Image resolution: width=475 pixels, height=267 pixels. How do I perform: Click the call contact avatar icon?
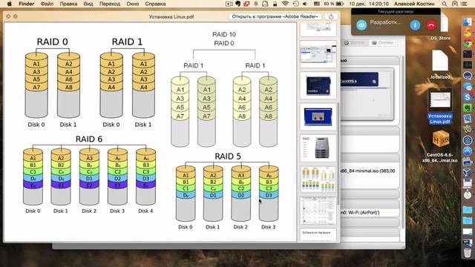coord(361,24)
